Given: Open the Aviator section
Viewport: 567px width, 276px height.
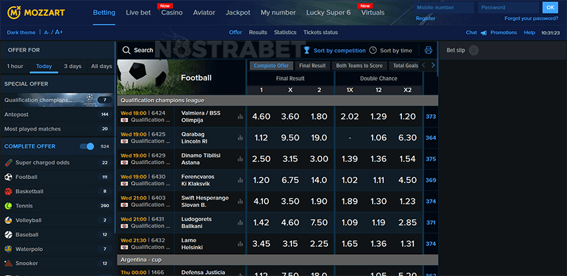Looking at the screenshot, I should coord(204,13).
